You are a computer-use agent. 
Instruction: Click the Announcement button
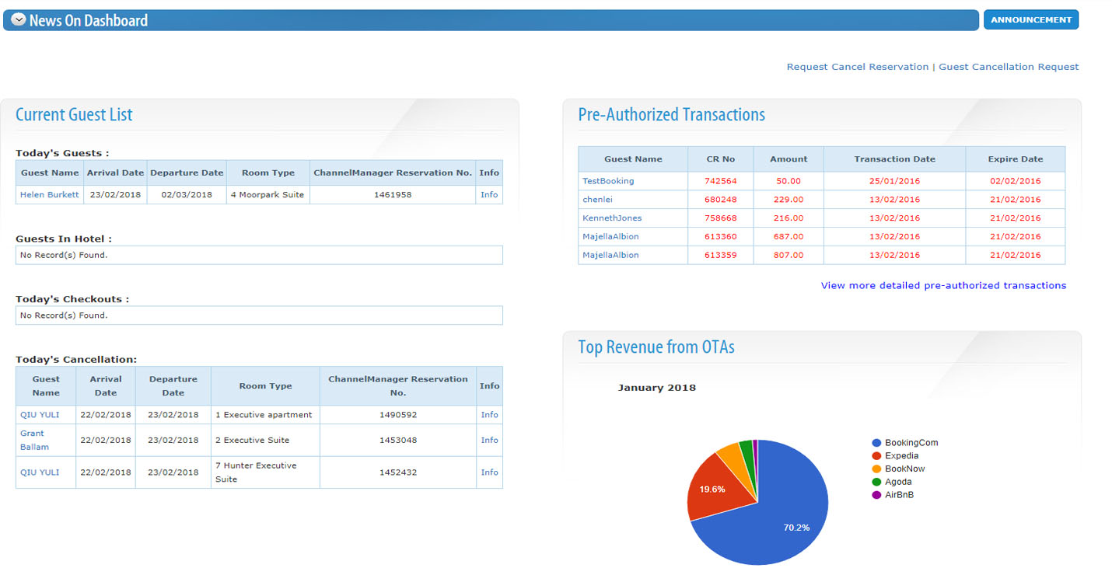pos(1030,20)
